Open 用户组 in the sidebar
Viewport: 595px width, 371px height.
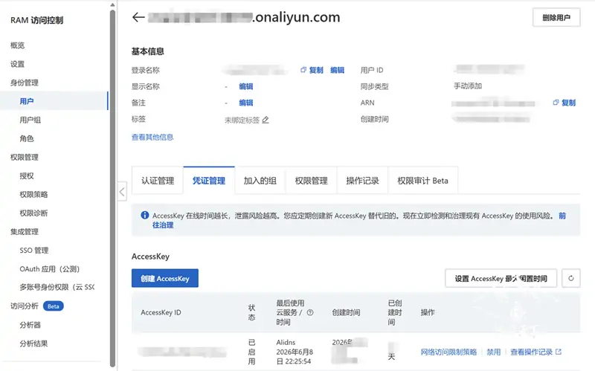click(x=30, y=120)
